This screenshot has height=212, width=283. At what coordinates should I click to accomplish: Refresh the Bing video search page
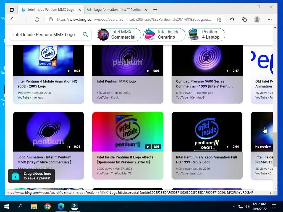pyautogui.click(x=37, y=19)
